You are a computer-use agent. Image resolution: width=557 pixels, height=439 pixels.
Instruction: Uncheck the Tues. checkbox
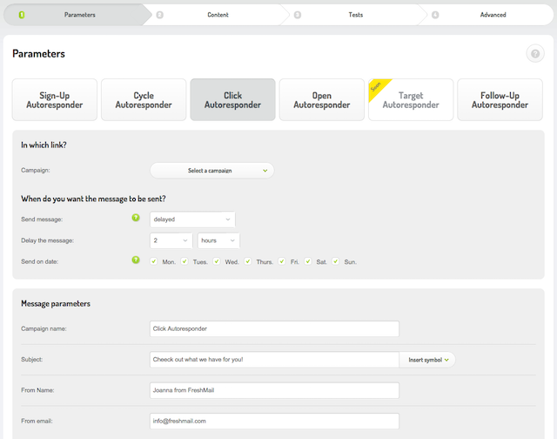click(185, 261)
